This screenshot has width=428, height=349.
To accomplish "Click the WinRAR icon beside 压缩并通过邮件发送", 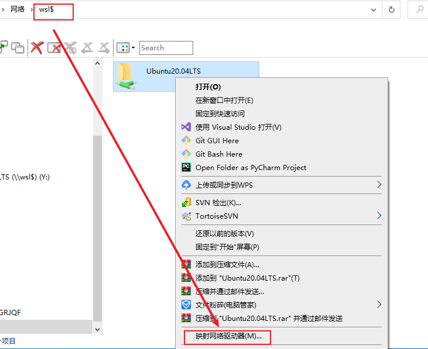I will click(x=186, y=291).
